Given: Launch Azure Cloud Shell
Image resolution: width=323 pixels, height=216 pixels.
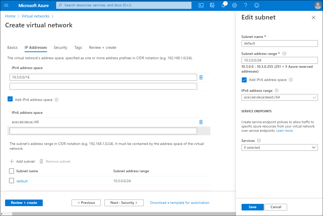Looking at the screenshot, I should [x=201, y=5].
